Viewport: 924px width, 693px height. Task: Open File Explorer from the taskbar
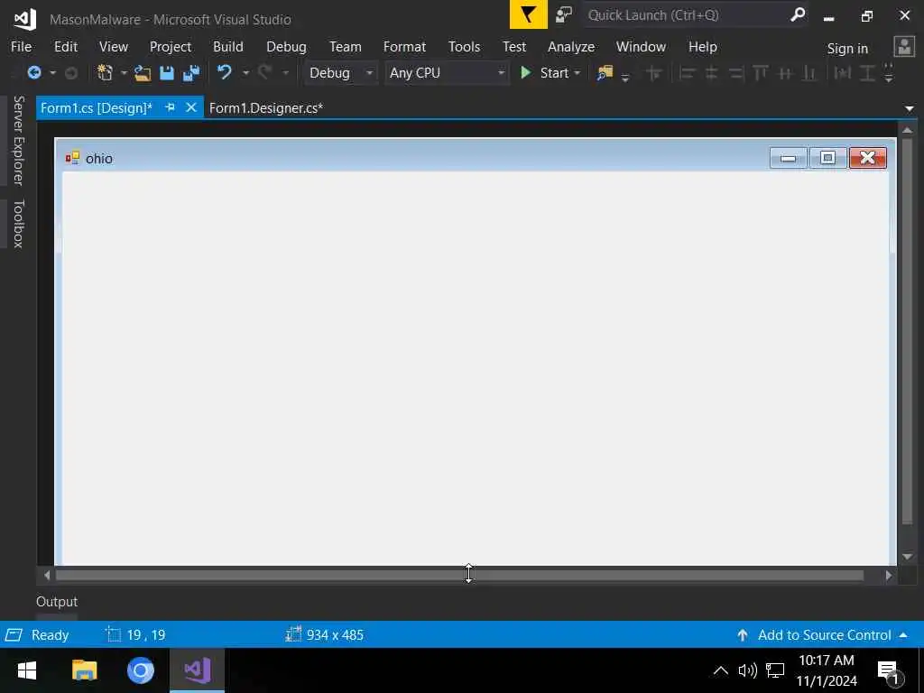(x=84, y=670)
